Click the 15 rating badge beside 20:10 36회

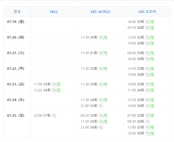[x=147, y=28]
